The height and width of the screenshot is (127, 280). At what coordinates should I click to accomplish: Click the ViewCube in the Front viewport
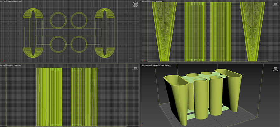(276, 4)
